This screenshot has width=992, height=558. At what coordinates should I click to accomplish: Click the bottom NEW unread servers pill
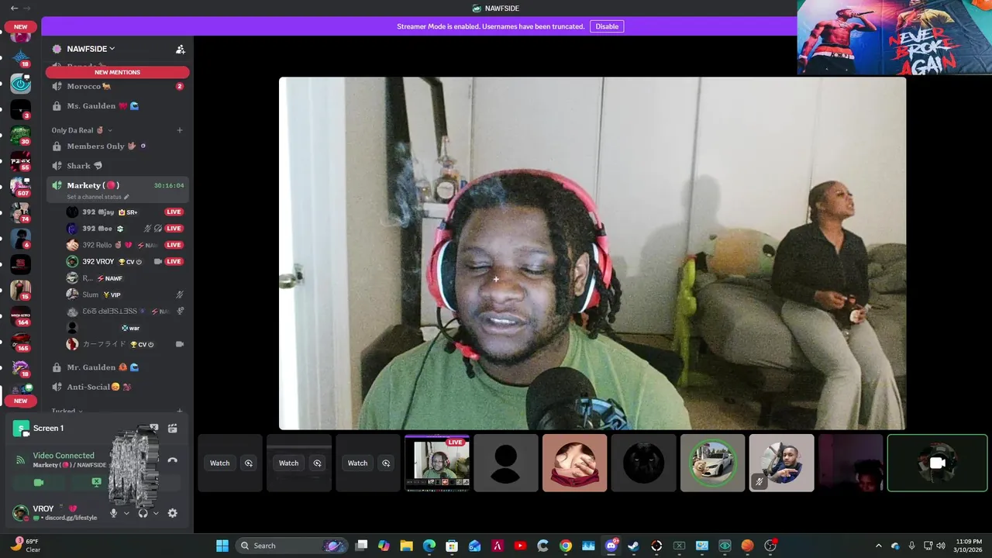[x=20, y=401]
